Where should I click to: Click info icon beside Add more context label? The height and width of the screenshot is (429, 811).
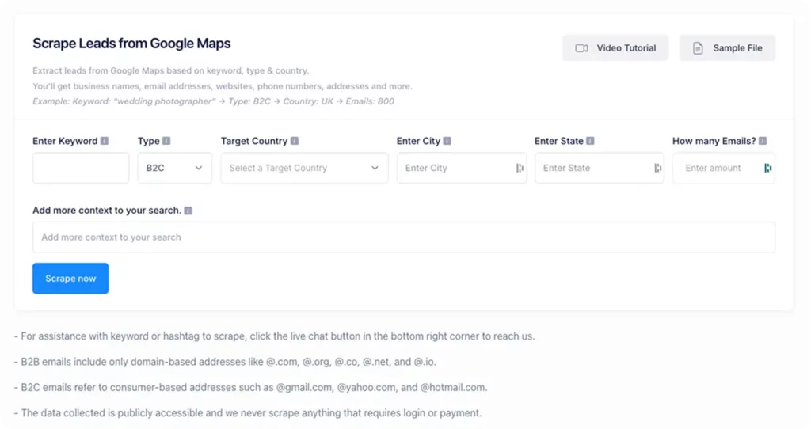pos(188,211)
